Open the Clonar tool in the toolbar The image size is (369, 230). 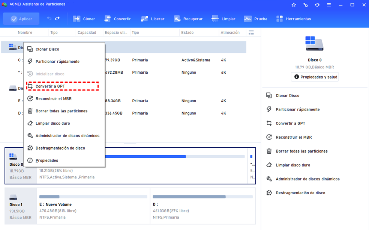pos(84,19)
